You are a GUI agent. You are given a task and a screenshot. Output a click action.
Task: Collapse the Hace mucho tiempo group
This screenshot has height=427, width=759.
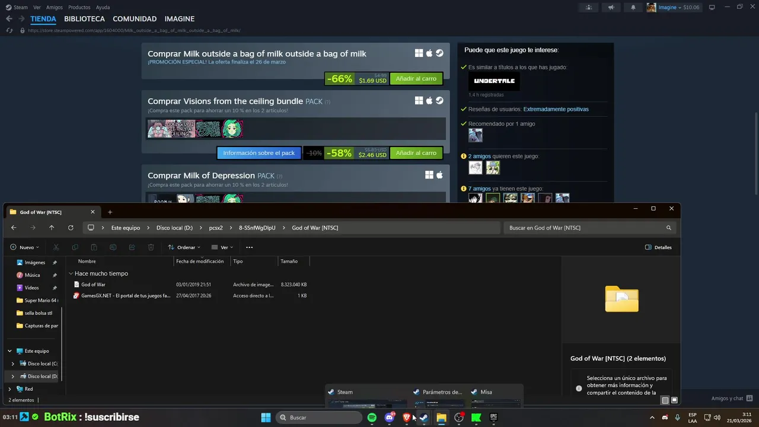71,274
